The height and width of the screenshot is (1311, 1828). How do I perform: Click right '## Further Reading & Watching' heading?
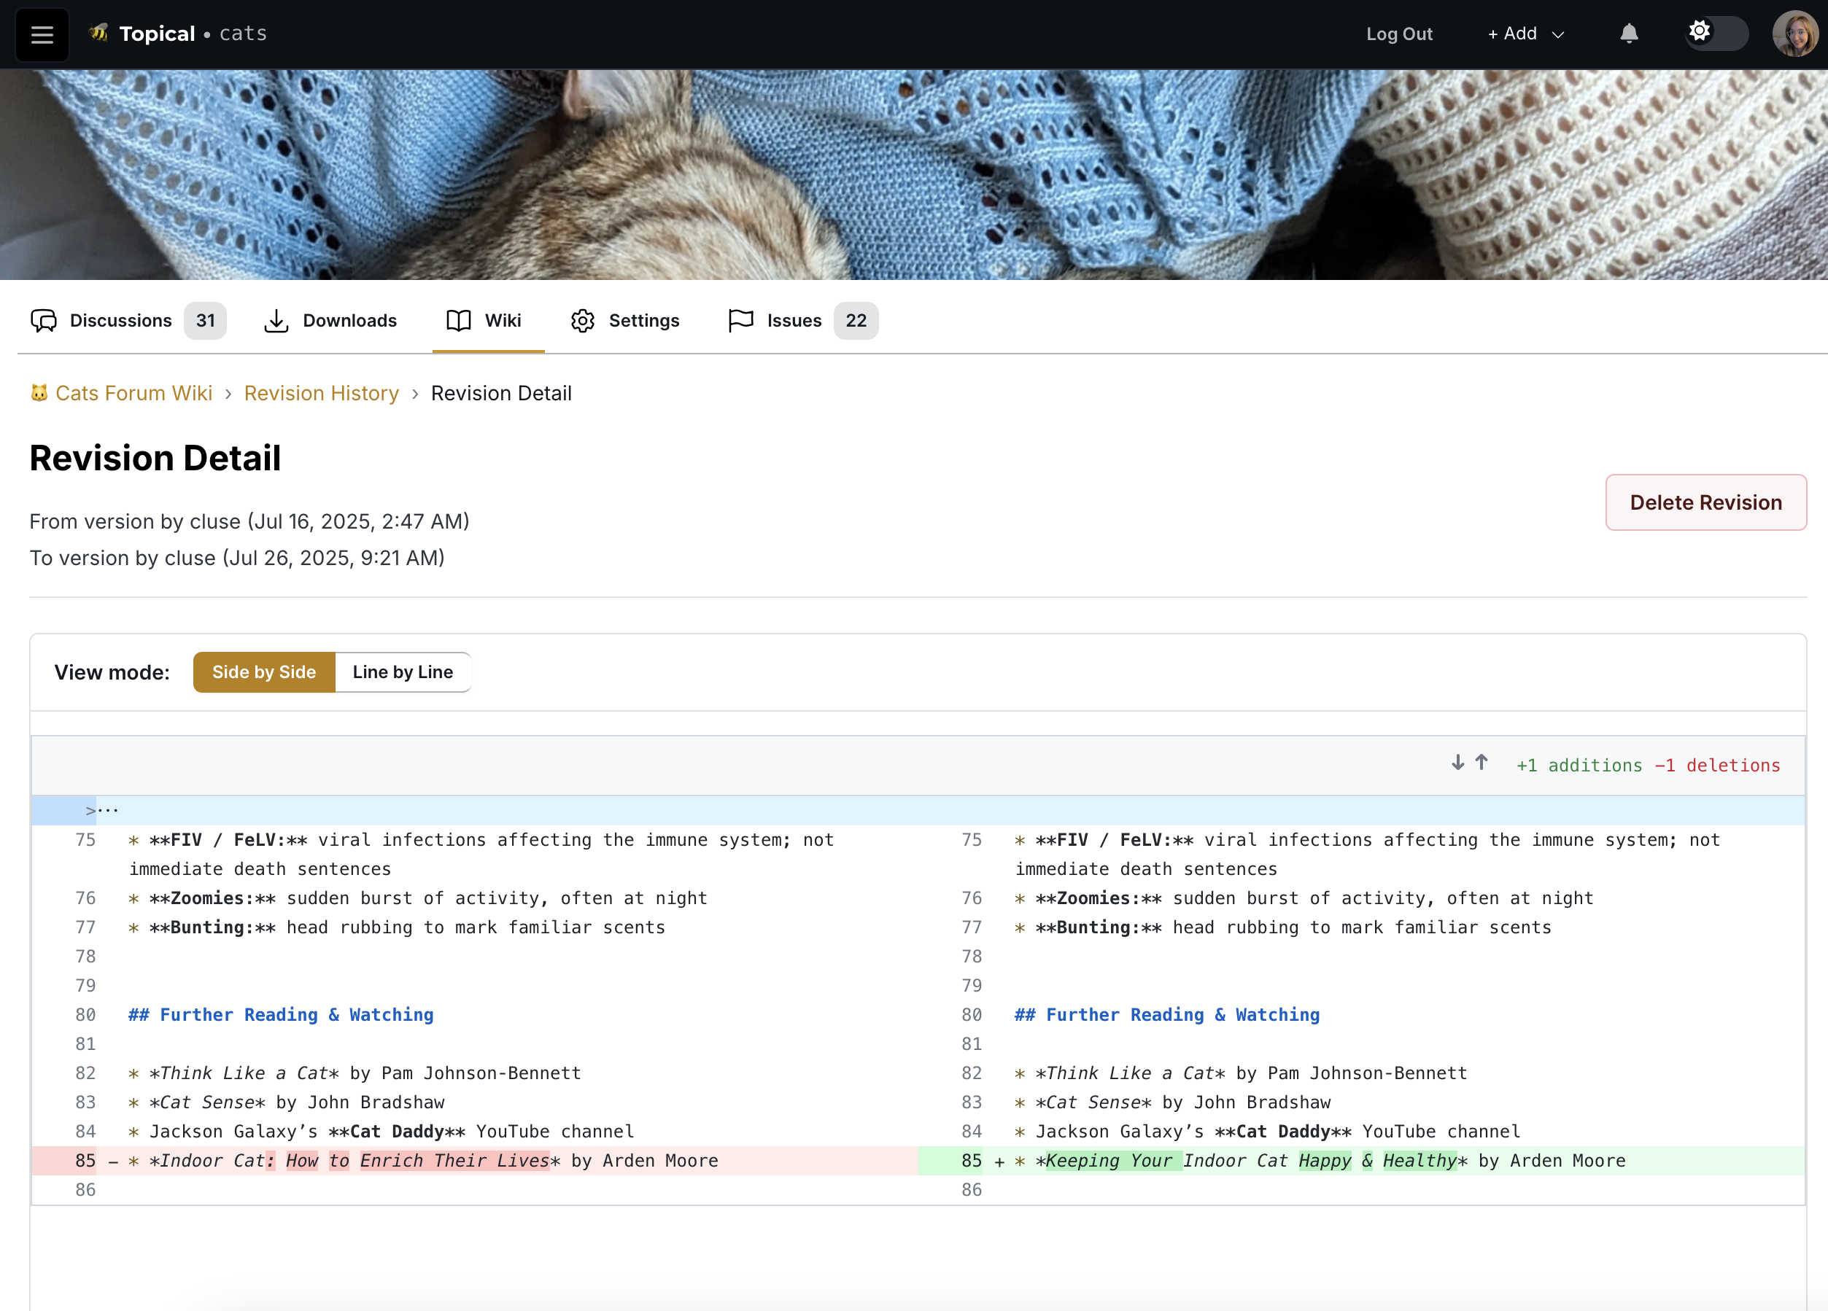1167,1014
